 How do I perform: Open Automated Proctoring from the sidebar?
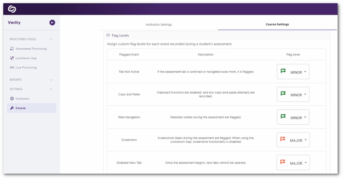pos(31,49)
